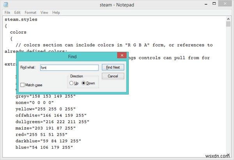Click the Find what input field
This screenshot has height=160, width=234.
(69, 68)
